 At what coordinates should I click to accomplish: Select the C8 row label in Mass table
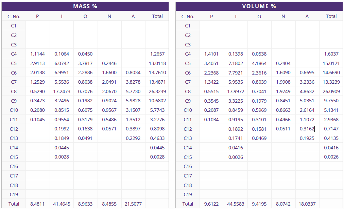14,91
